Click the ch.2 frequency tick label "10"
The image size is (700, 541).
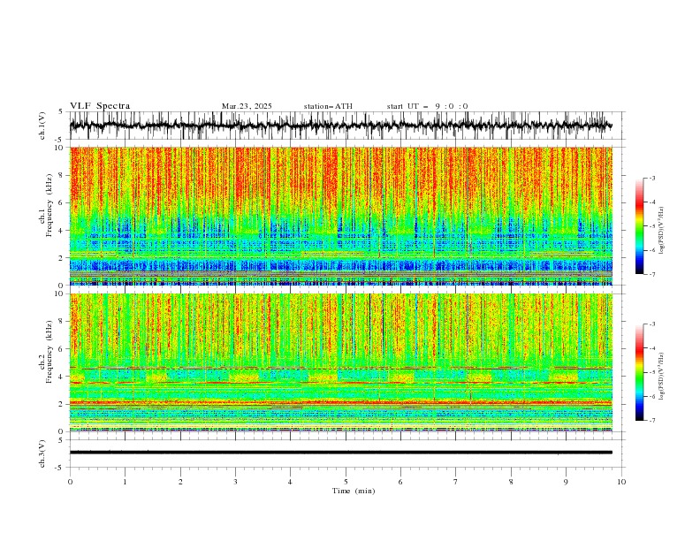(x=61, y=293)
